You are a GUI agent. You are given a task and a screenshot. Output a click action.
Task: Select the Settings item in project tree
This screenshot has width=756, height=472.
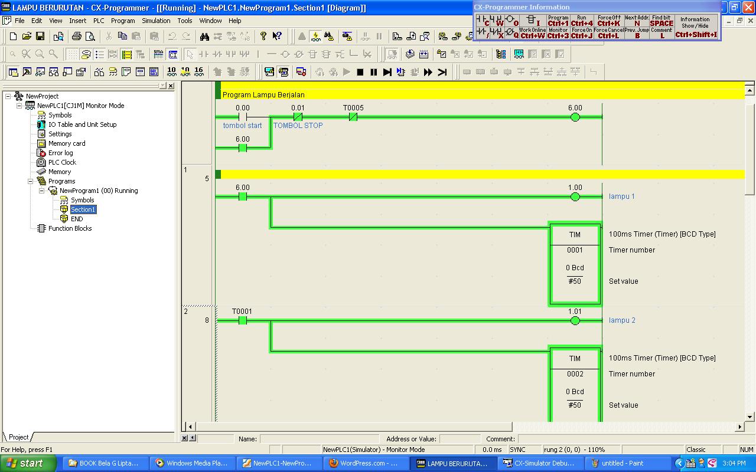(60, 134)
